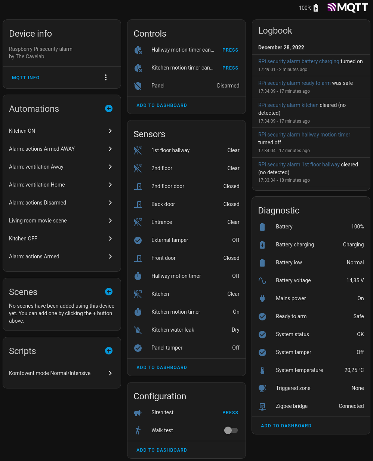Click the Kitchen water leak sensor icon
Screen dimensions: 373x461
[x=138, y=330]
